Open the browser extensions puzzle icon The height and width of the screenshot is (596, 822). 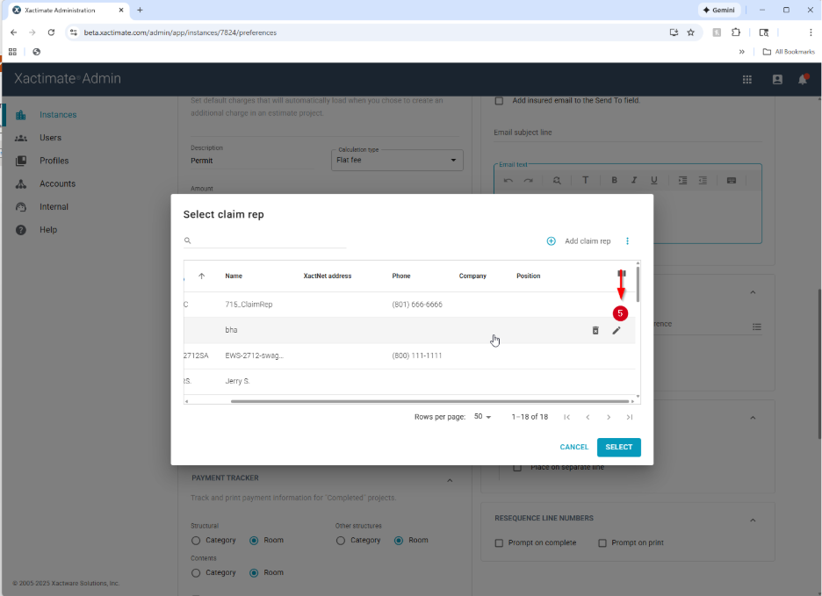click(x=736, y=32)
